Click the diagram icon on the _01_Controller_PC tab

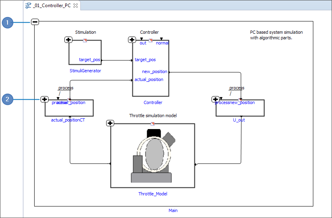[x=28, y=6]
